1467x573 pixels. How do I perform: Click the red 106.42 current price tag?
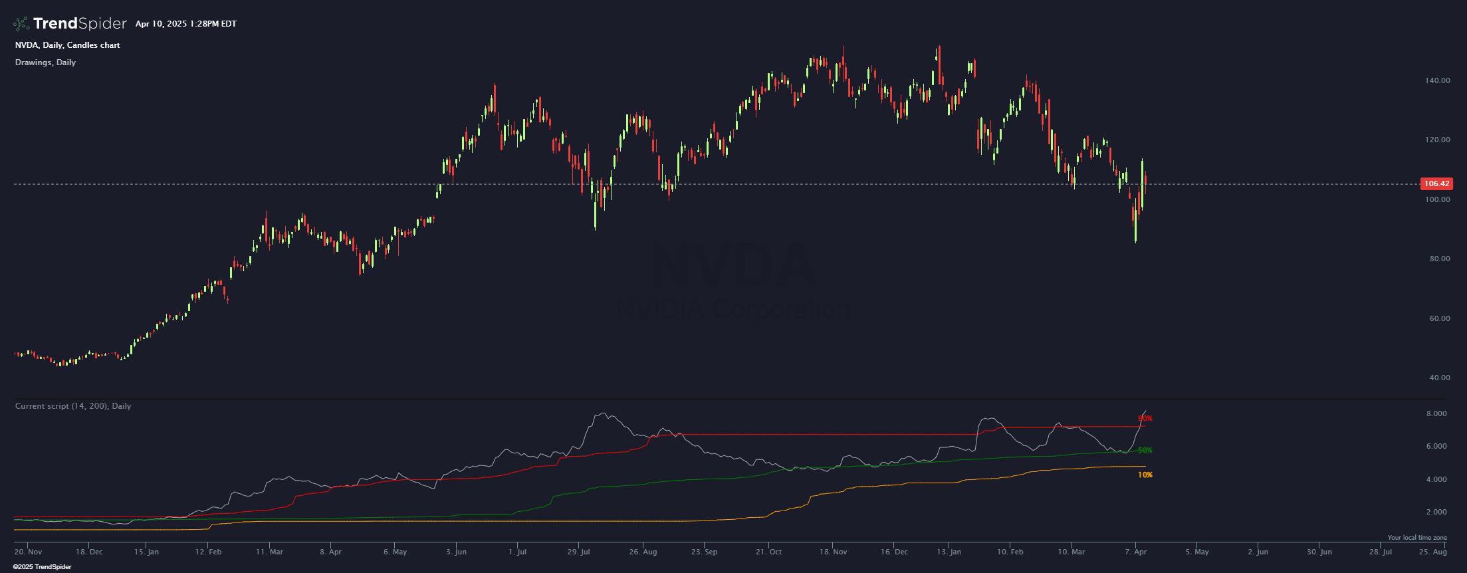(x=1436, y=183)
